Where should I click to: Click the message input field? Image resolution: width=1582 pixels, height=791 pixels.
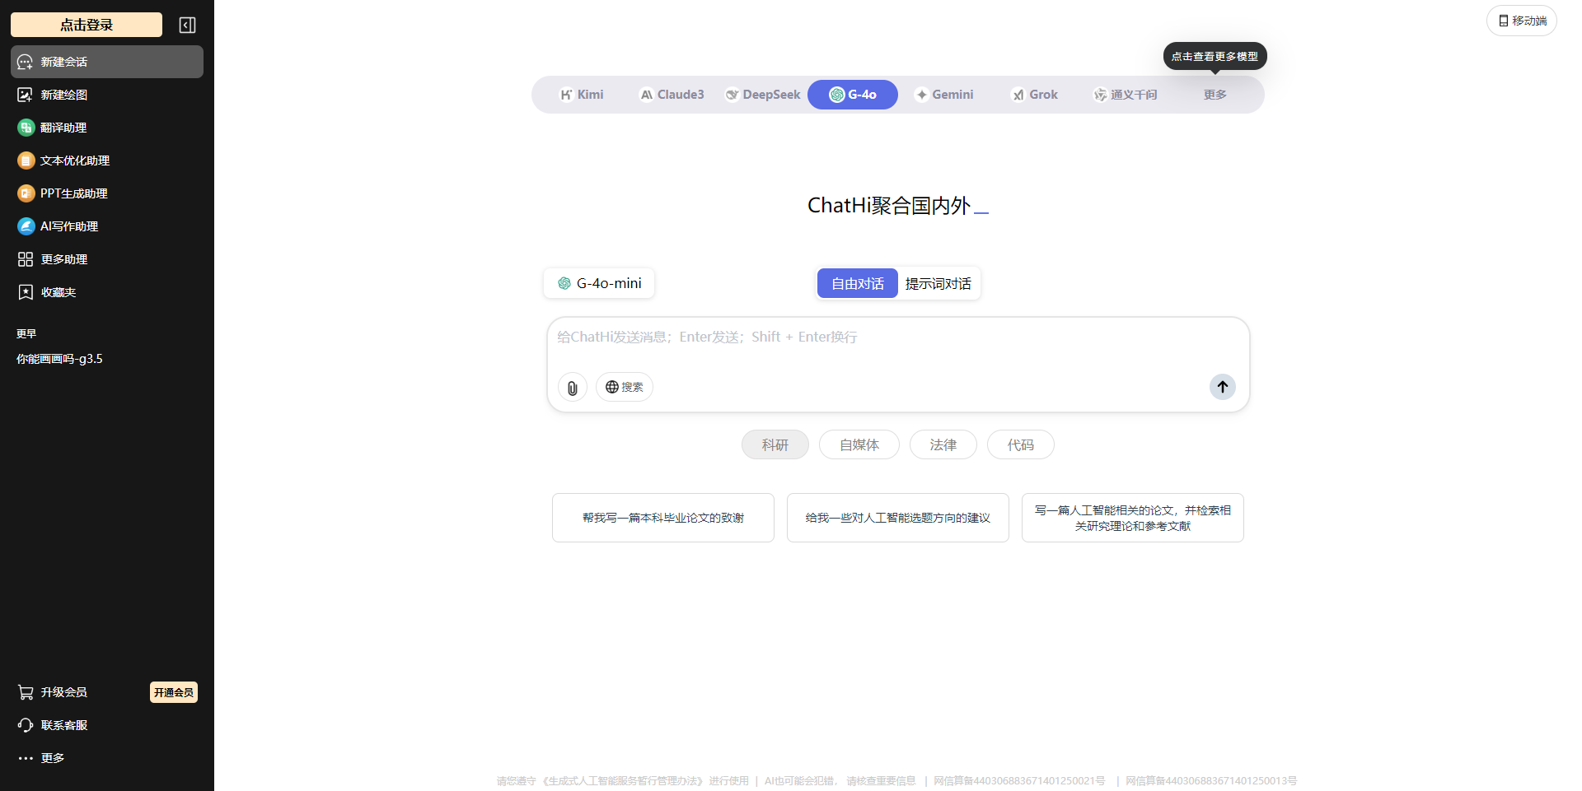click(898, 337)
